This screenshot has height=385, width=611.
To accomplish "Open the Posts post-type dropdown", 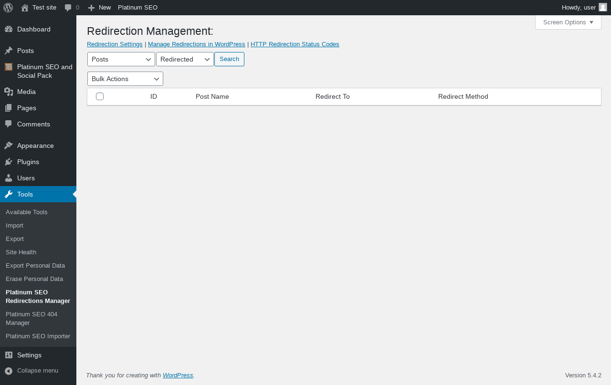I will [x=121, y=59].
